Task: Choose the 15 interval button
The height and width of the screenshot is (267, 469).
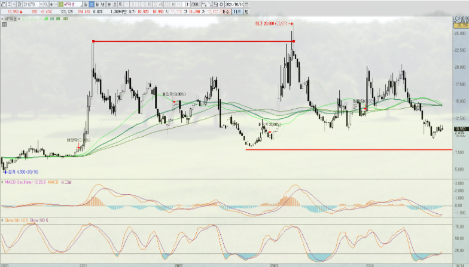Action: pyautogui.click(x=150, y=5)
